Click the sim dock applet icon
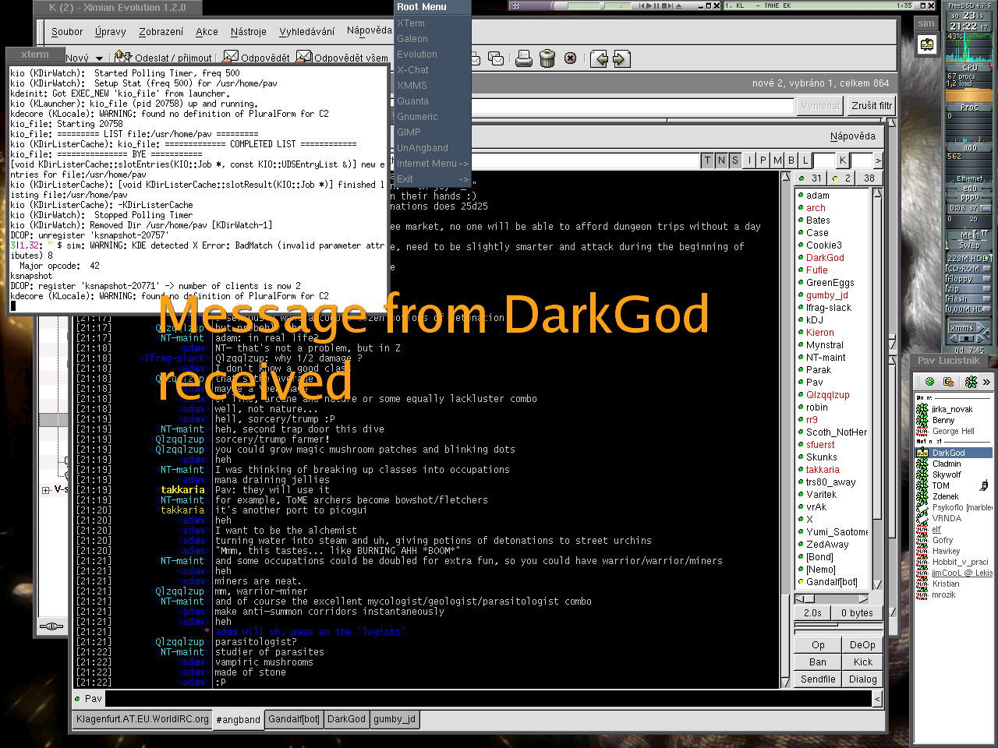Viewport: 998px width, 748px height. 926,45
